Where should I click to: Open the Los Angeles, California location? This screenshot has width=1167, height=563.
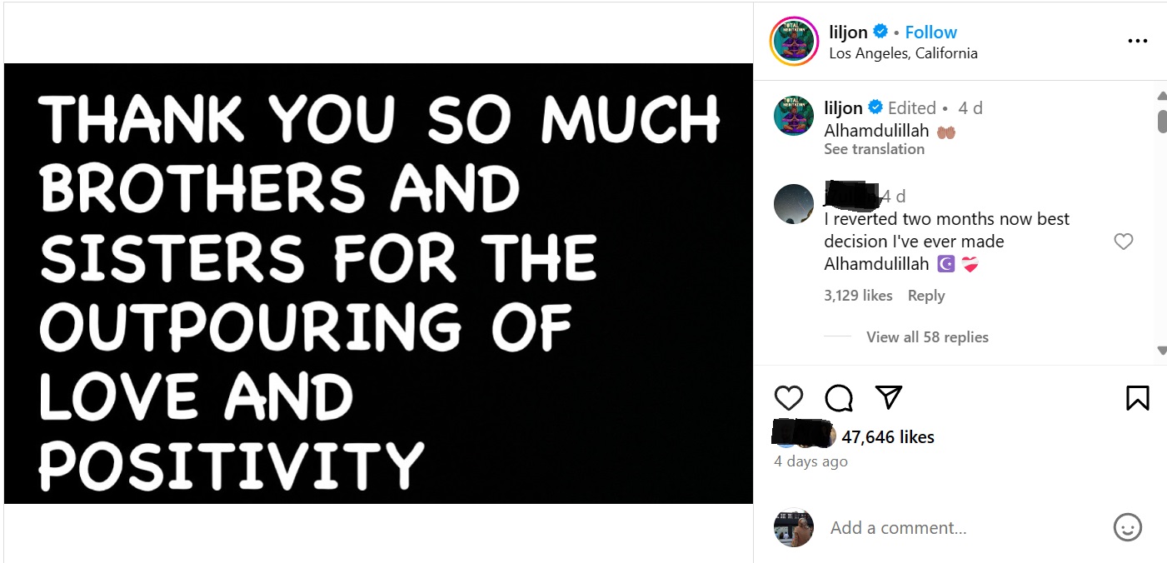pyautogui.click(x=903, y=53)
